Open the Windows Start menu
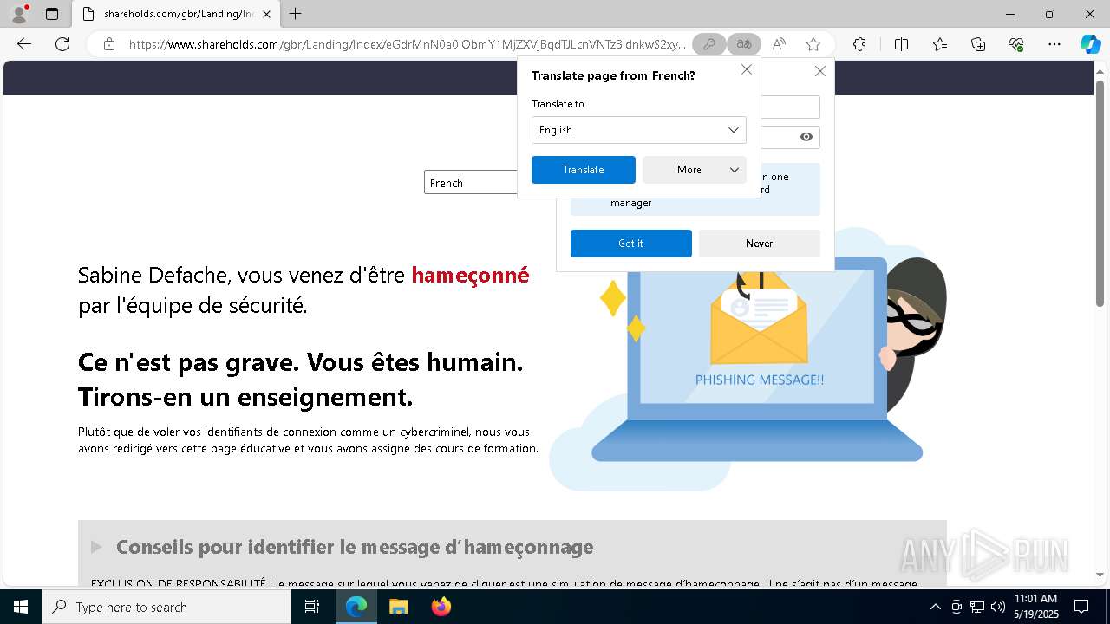Viewport: 1110px width, 624px height. 21,607
